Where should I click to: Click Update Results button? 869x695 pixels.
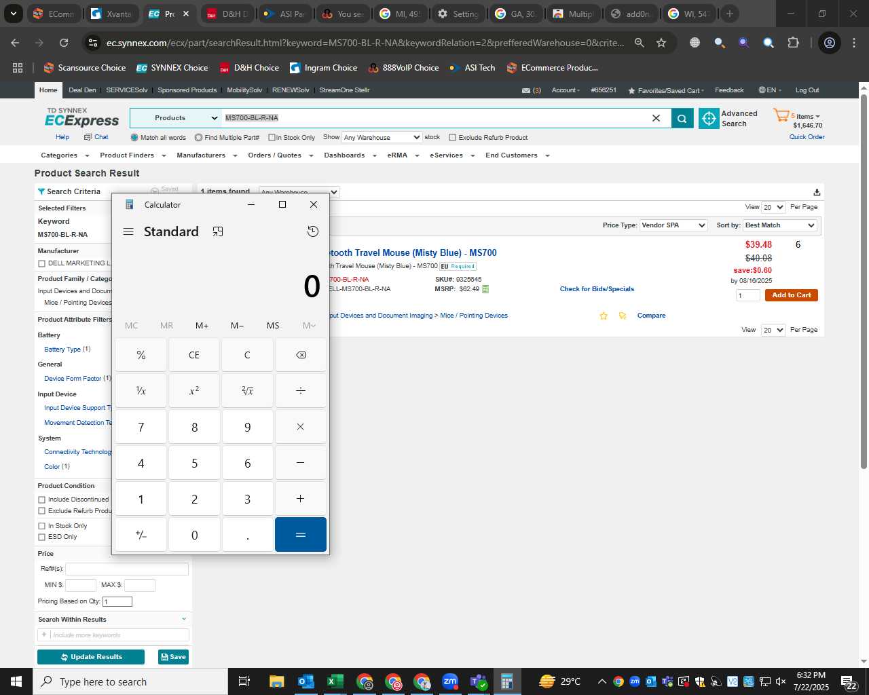(x=91, y=657)
